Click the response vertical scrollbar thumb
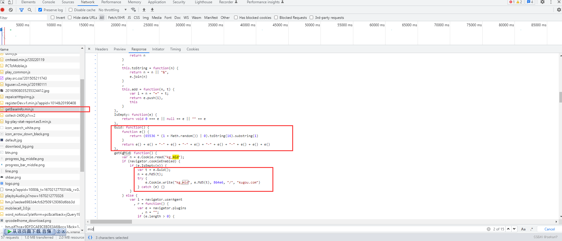562x241 pixels. pos(561,97)
